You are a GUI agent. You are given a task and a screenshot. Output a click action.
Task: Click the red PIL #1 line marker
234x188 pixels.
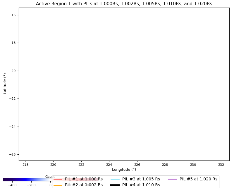pos(58,179)
